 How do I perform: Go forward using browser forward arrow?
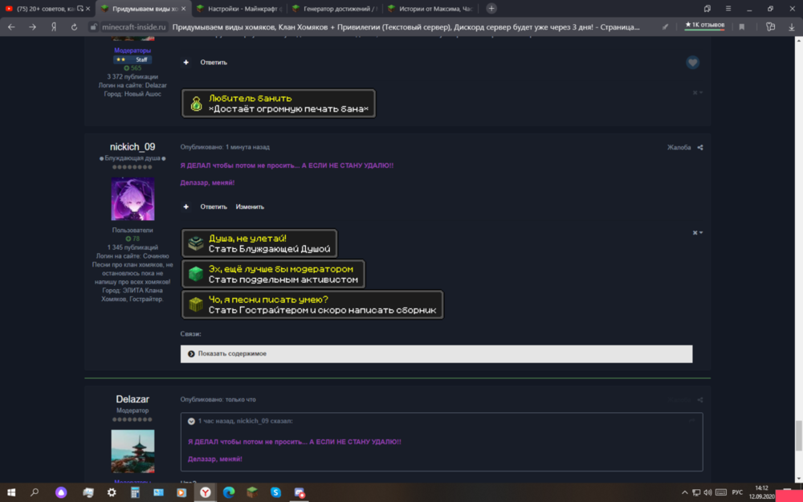pos(32,27)
